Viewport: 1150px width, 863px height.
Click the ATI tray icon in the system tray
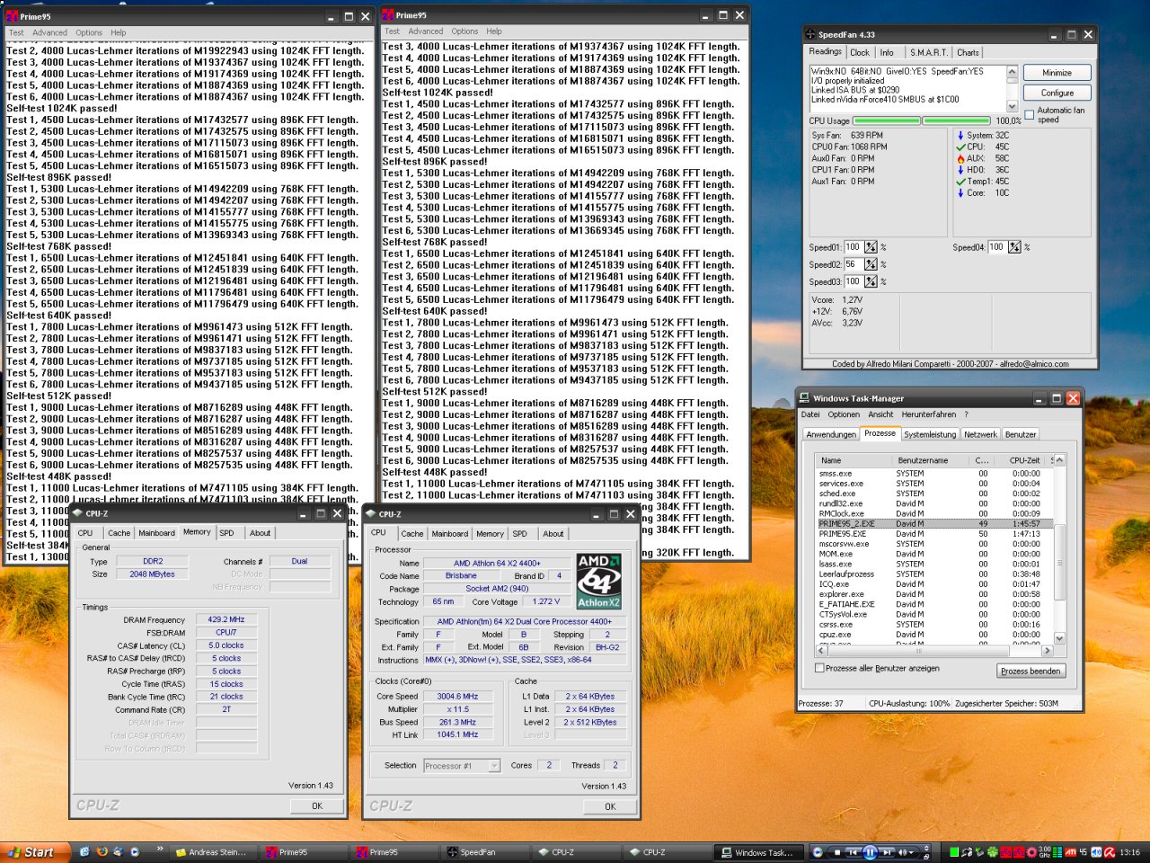1070,852
